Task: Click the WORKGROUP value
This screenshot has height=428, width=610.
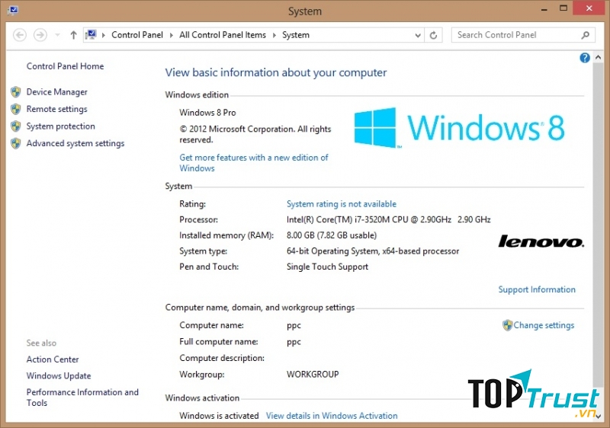Action: coord(313,374)
